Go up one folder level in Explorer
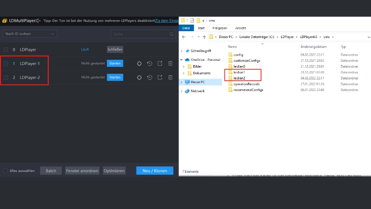The image size is (371, 209). tap(204, 37)
